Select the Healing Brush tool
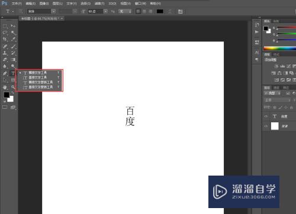 pos(5,47)
